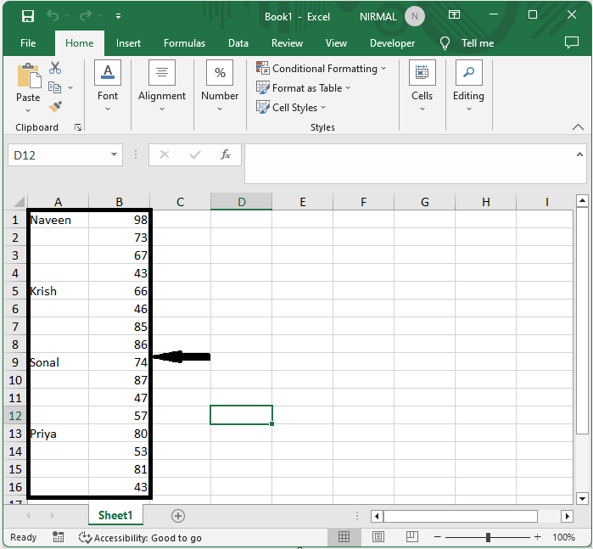Select column D header

click(241, 201)
